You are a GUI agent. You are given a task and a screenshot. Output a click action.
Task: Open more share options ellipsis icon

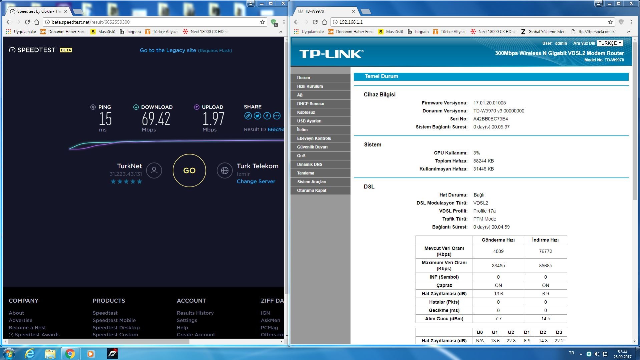click(x=277, y=116)
